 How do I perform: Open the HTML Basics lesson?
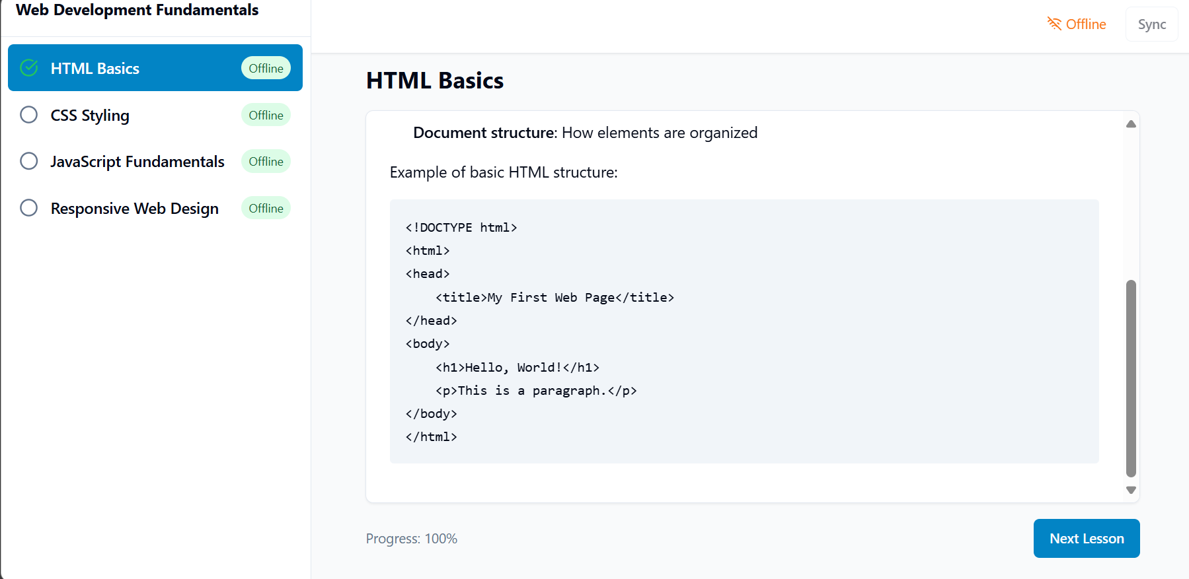[x=95, y=69]
